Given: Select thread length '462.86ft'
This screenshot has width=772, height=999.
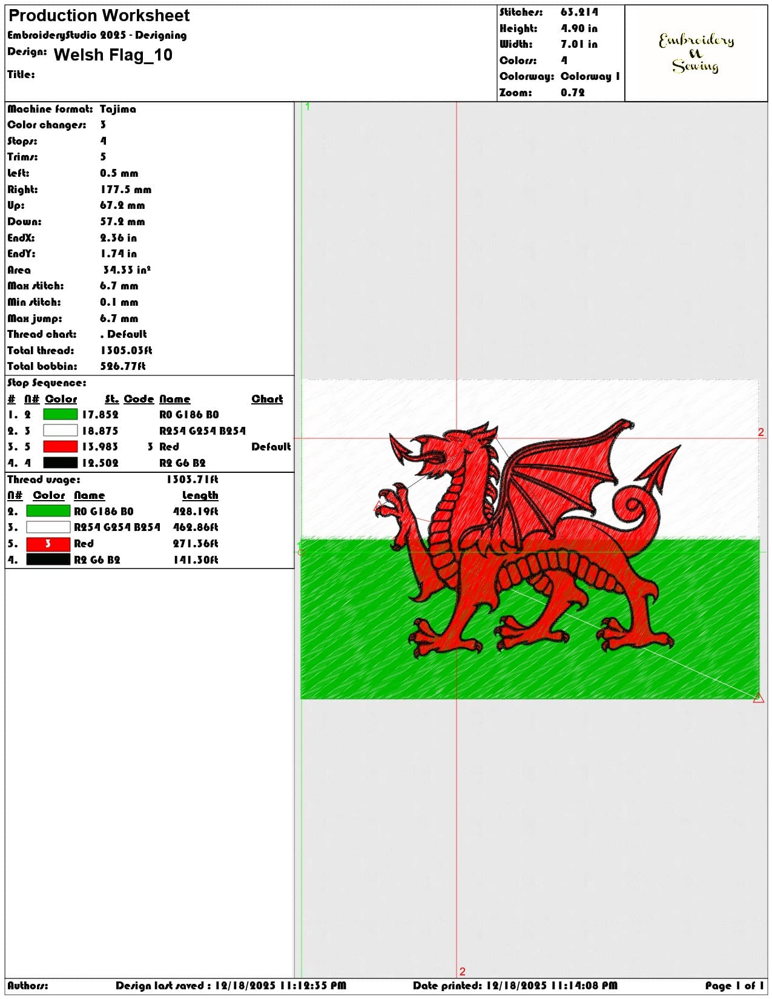Looking at the screenshot, I should (x=196, y=527).
